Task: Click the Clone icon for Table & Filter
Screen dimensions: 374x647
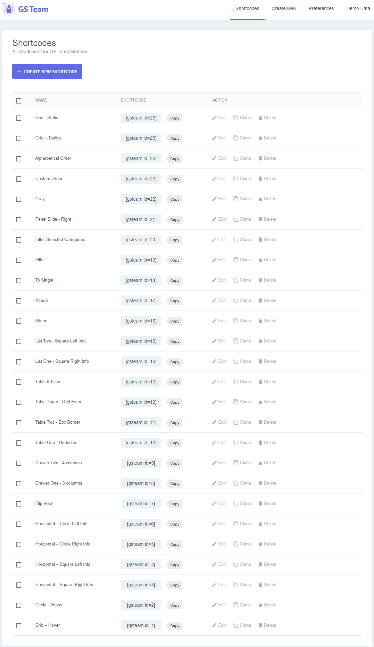Action: pyautogui.click(x=236, y=382)
